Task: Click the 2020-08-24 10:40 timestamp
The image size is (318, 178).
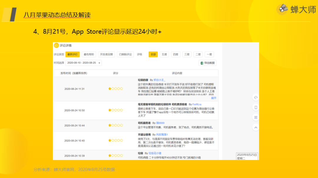Action: (x=74, y=141)
